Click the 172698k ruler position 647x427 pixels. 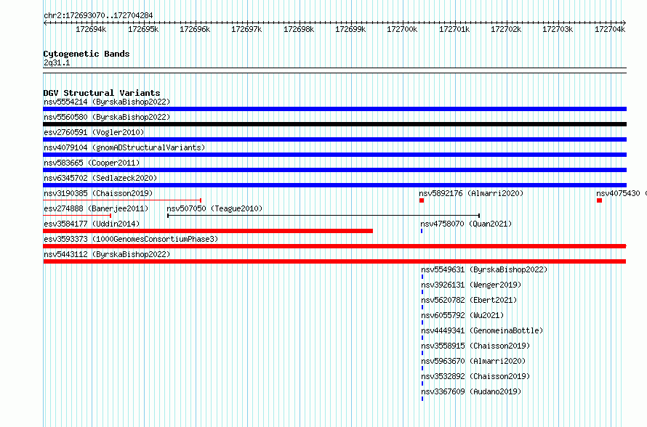tap(299, 29)
